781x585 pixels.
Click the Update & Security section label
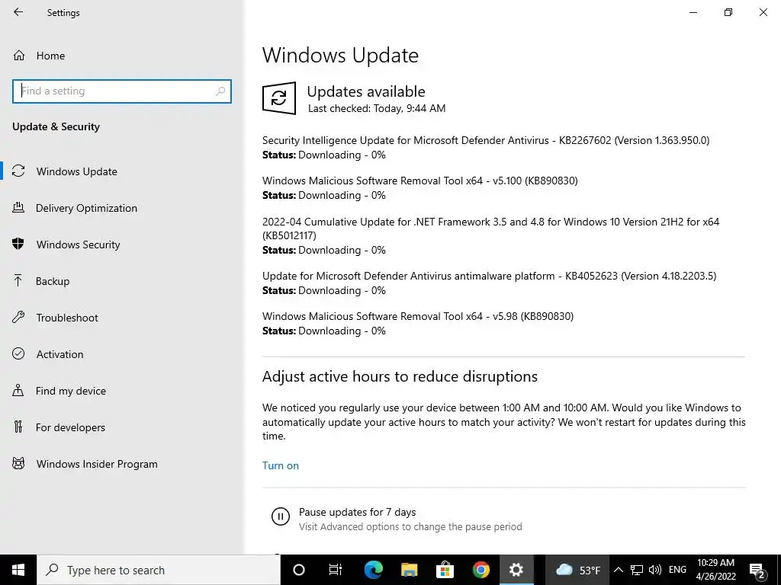coord(56,126)
